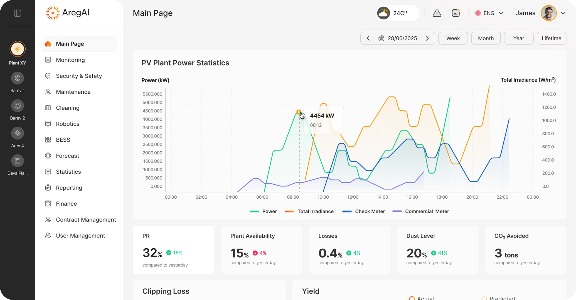Switch to Barev 1 plant icon
The width and height of the screenshot is (576, 300).
(x=18, y=78)
